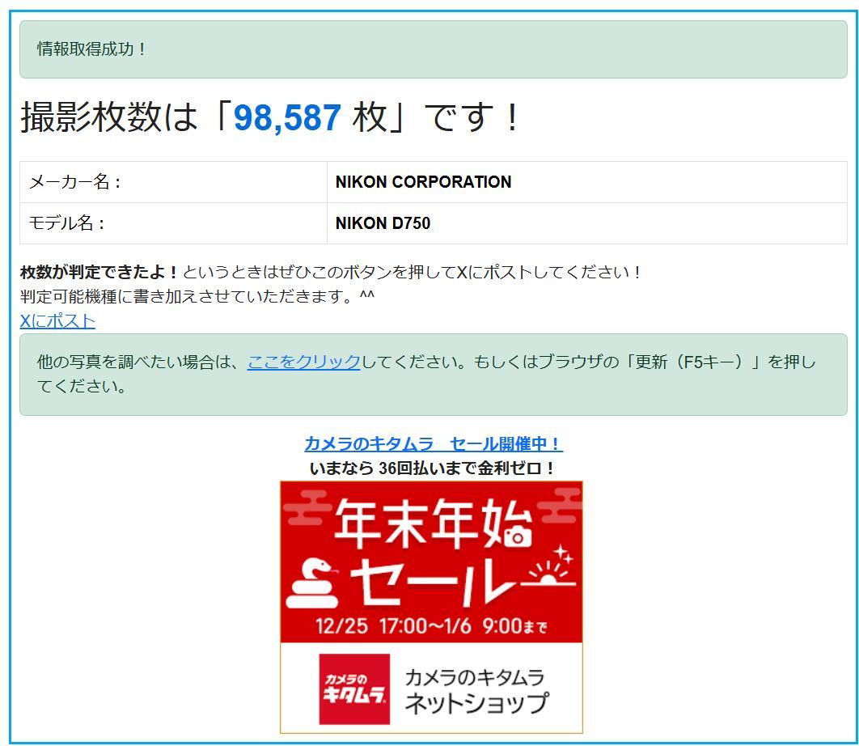Open the 'ここをクリック' link

[x=303, y=362]
